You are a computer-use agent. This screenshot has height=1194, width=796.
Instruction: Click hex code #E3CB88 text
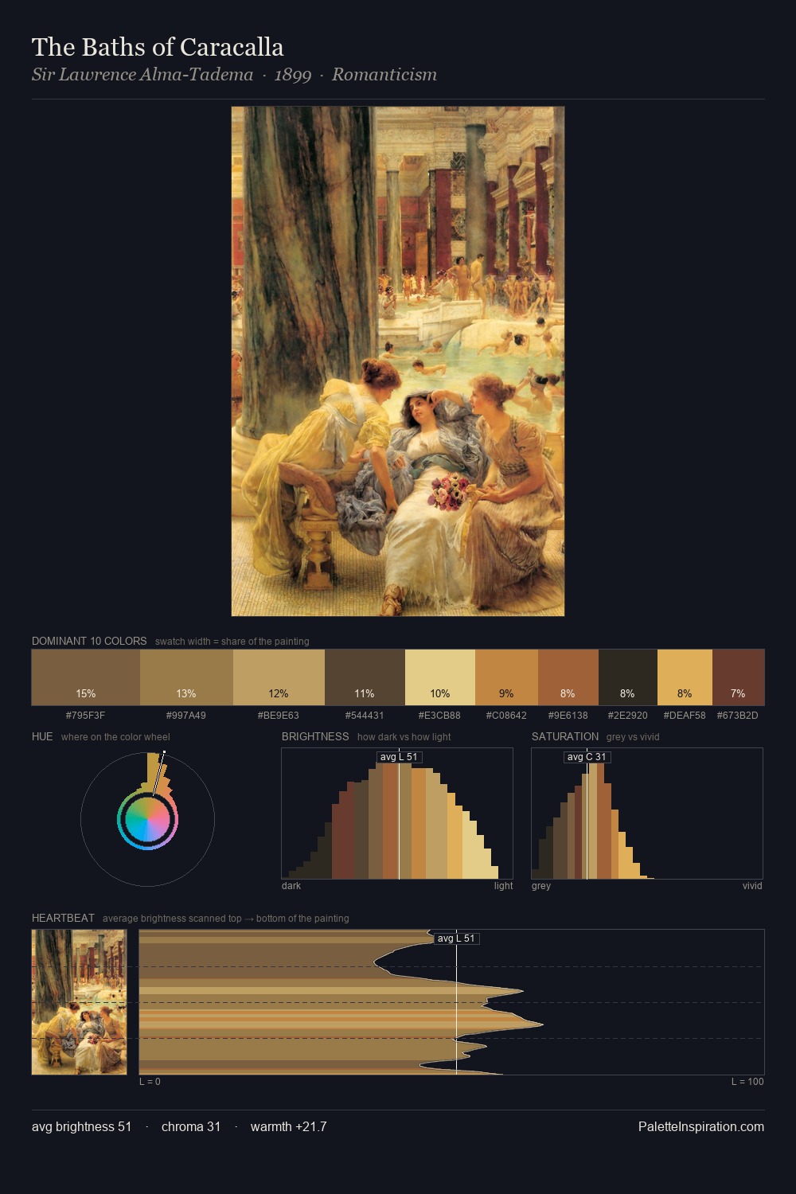(440, 716)
